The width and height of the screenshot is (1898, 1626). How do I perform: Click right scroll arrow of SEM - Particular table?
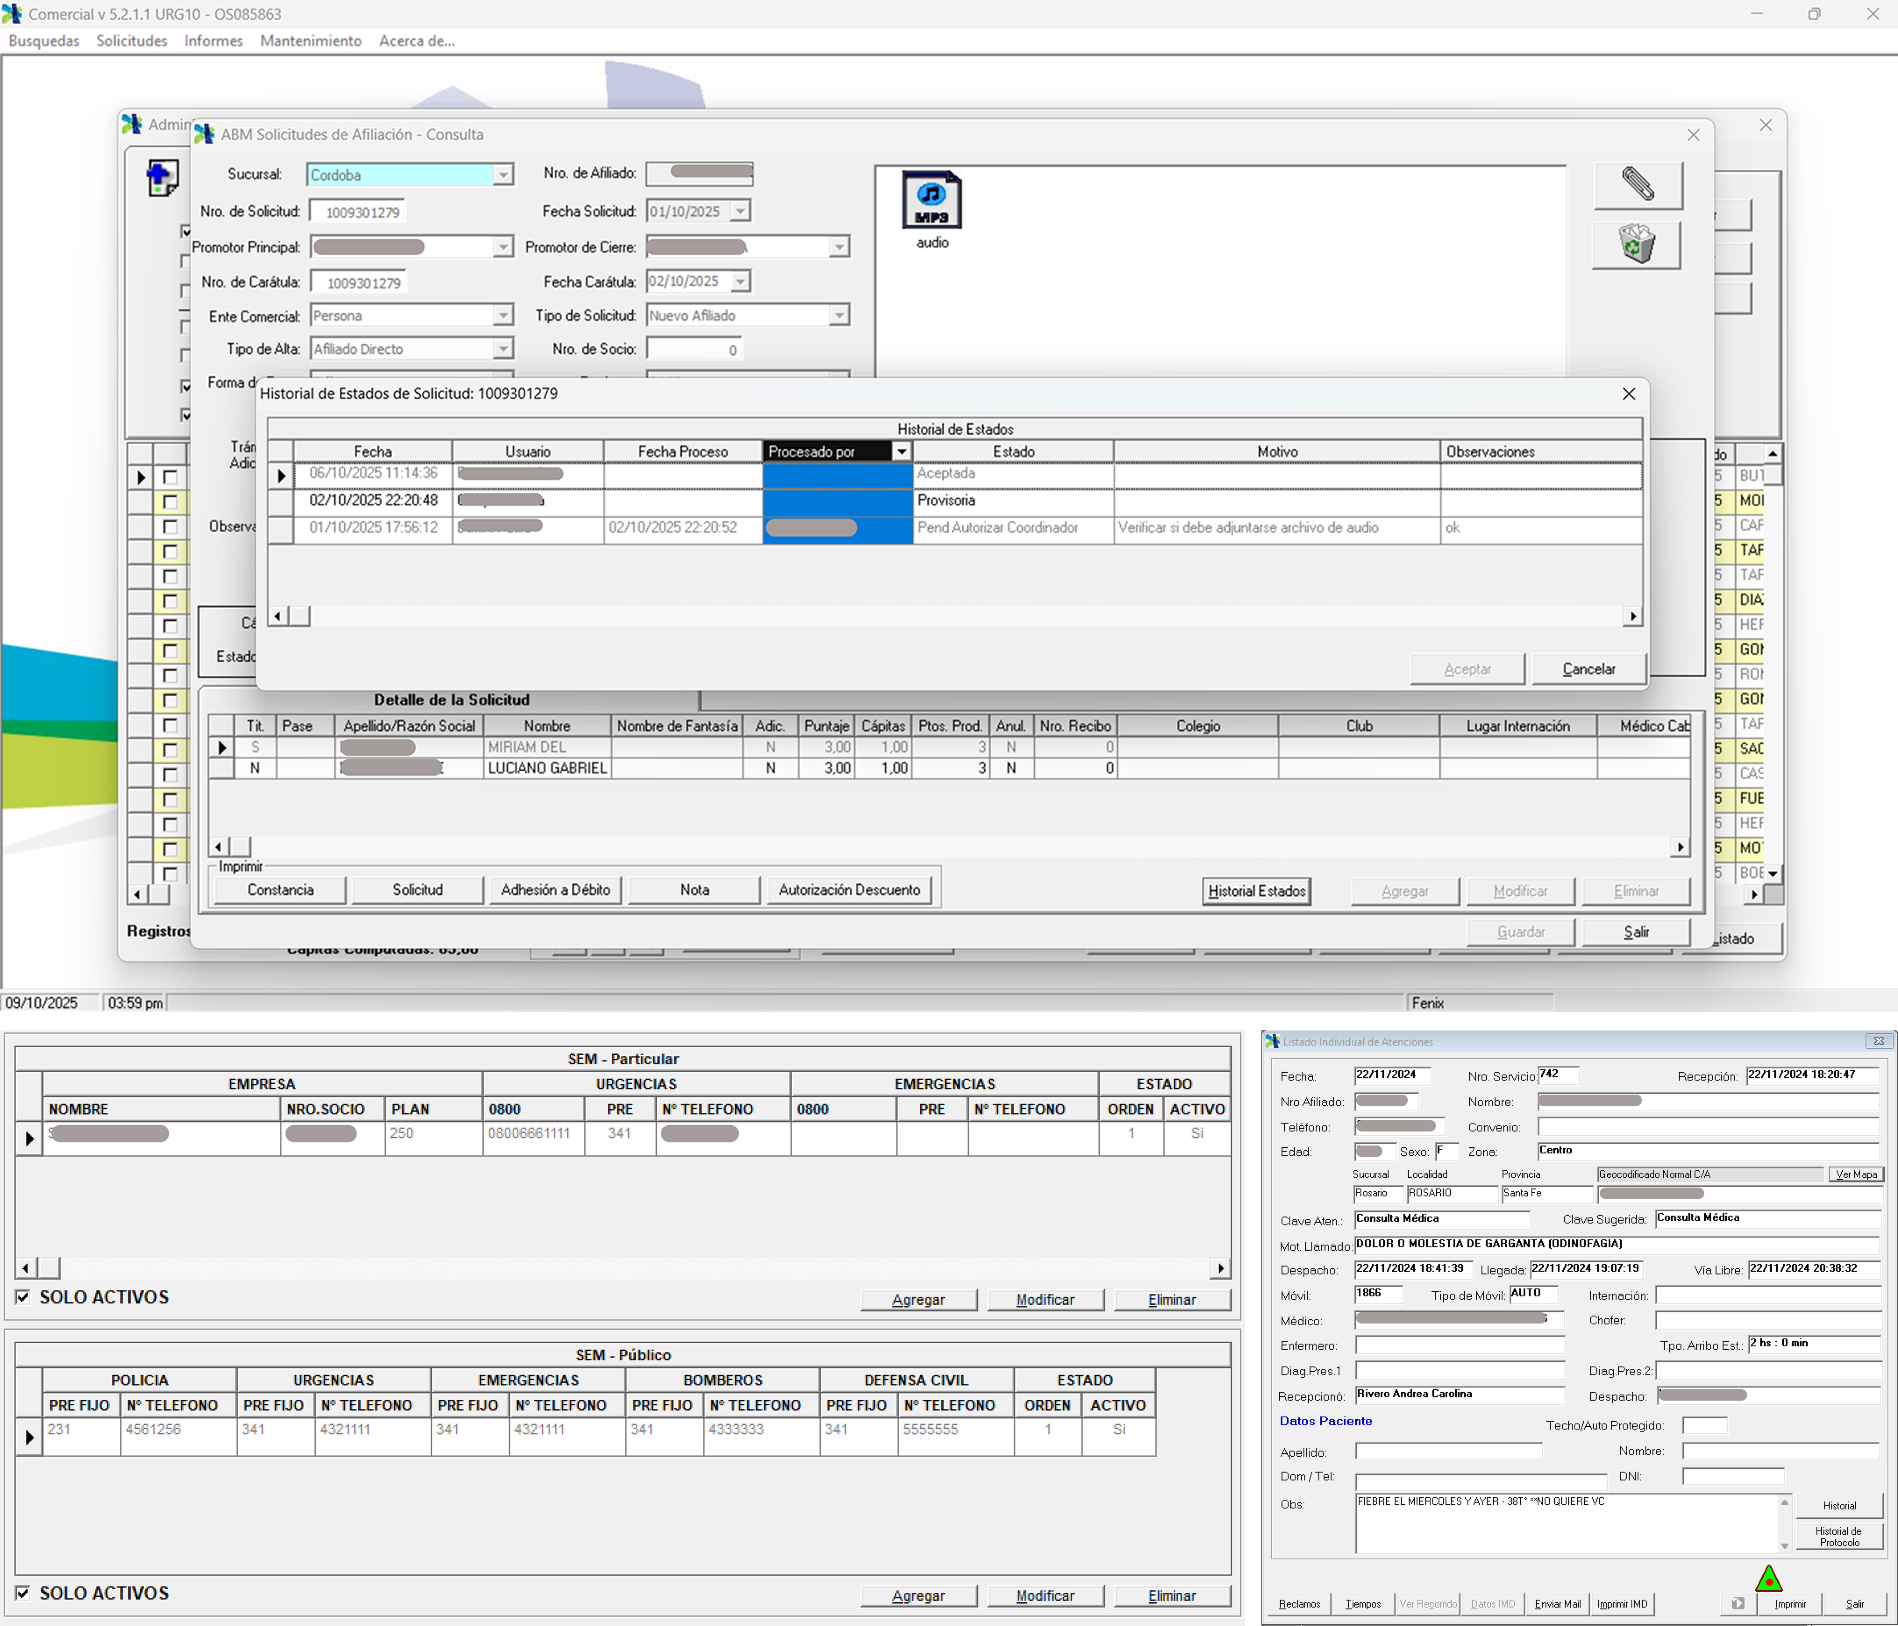click(1219, 1268)
